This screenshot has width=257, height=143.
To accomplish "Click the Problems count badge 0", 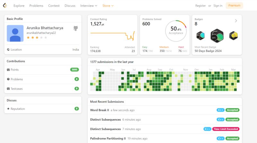I will (x=76, y=79).
